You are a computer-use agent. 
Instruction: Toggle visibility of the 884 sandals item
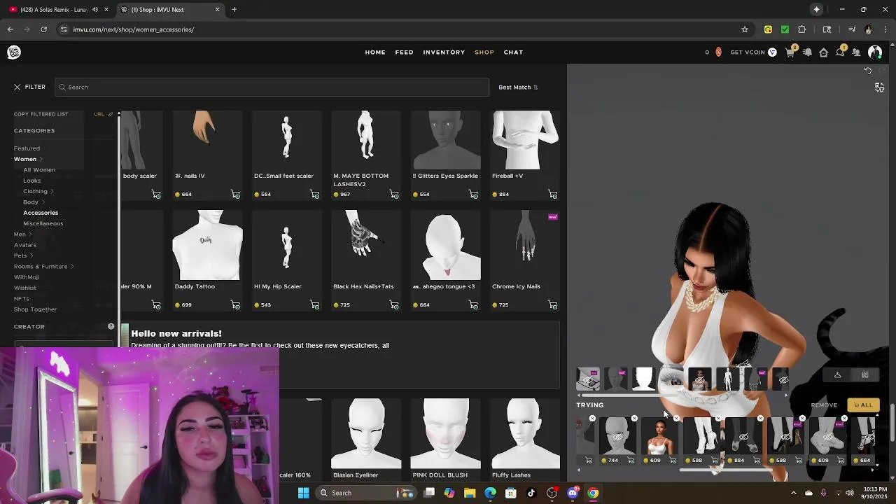pos(743,437)
